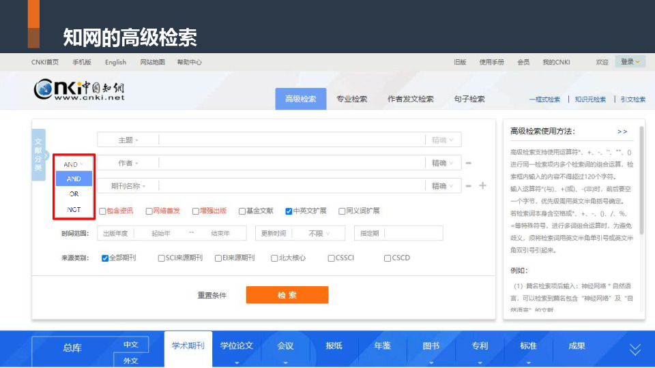Open the 使用手册 link
The height and width of the screenshot is (368, 655).
coord(491,62)
